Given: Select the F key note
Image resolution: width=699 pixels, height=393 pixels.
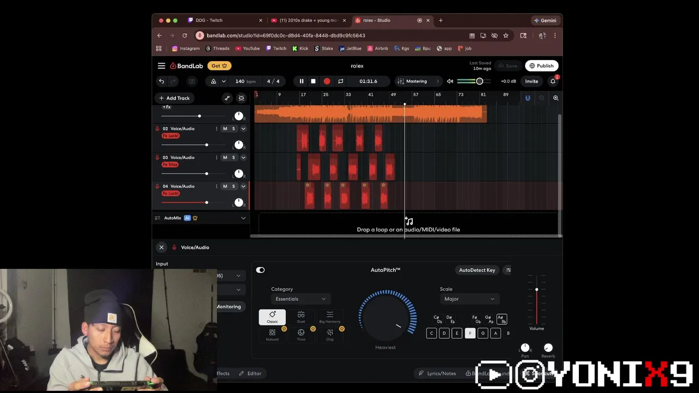Looking at the screenshot, I should (x=470, y=333).
